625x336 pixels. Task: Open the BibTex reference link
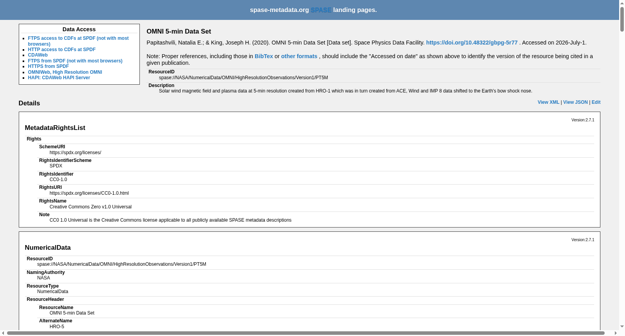[264, 56]
